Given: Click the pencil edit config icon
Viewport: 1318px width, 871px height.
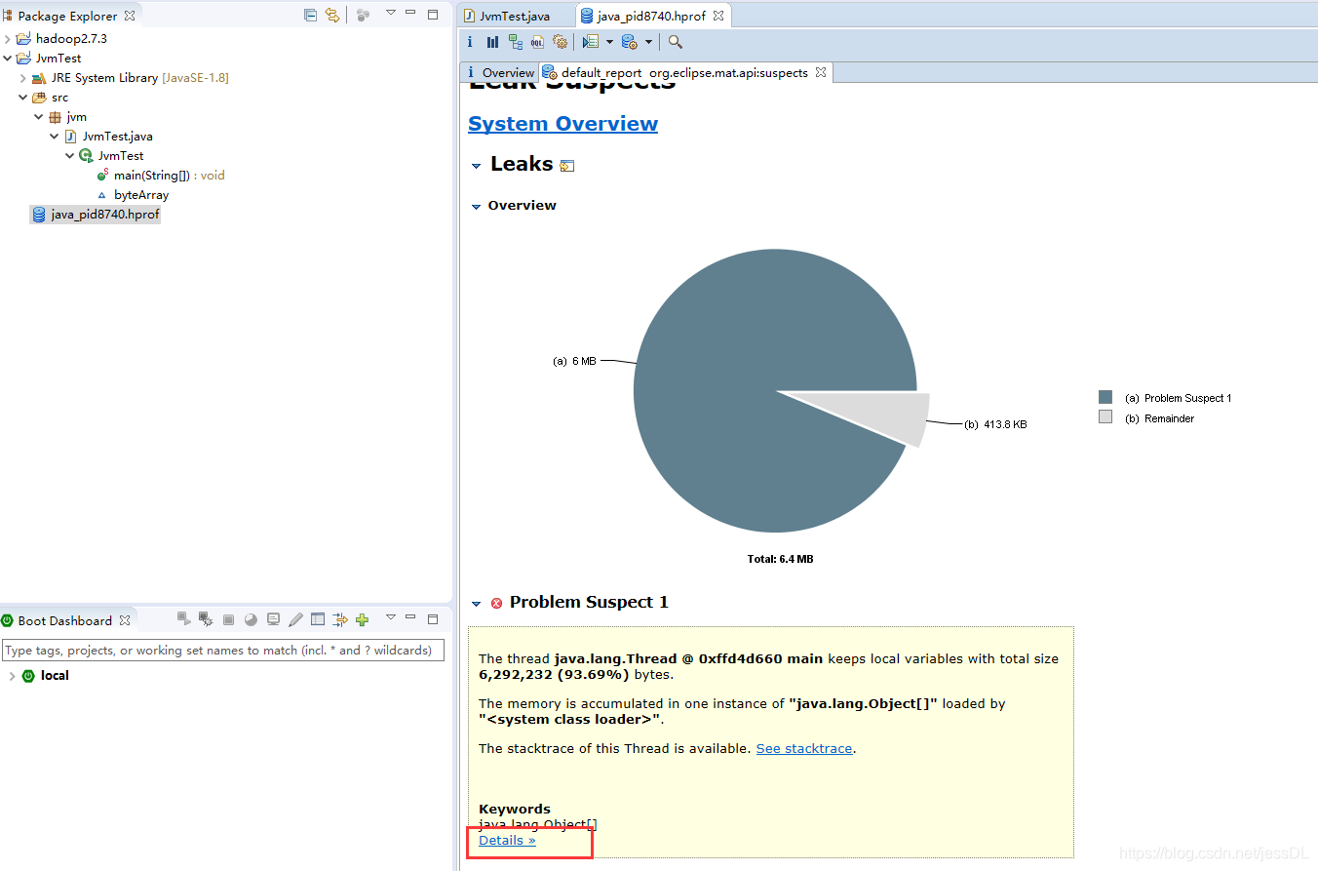Looking at the screenshot, I should tap(295, 619).
